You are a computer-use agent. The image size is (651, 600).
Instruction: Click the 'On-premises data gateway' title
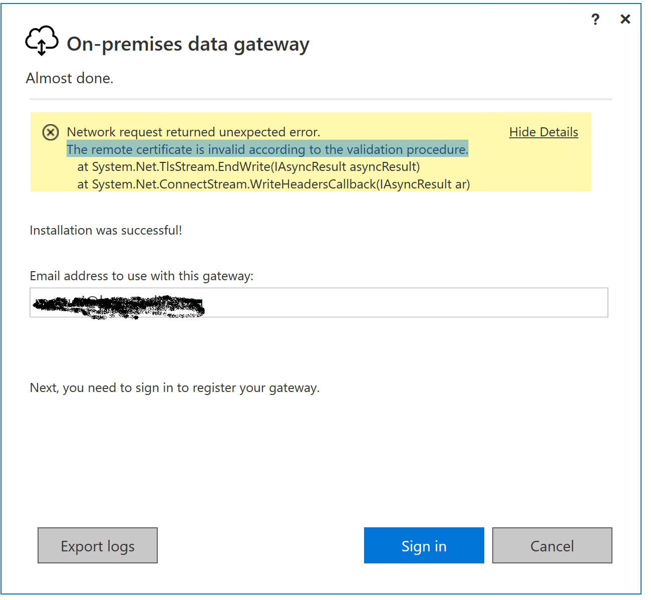coord(188,44)
